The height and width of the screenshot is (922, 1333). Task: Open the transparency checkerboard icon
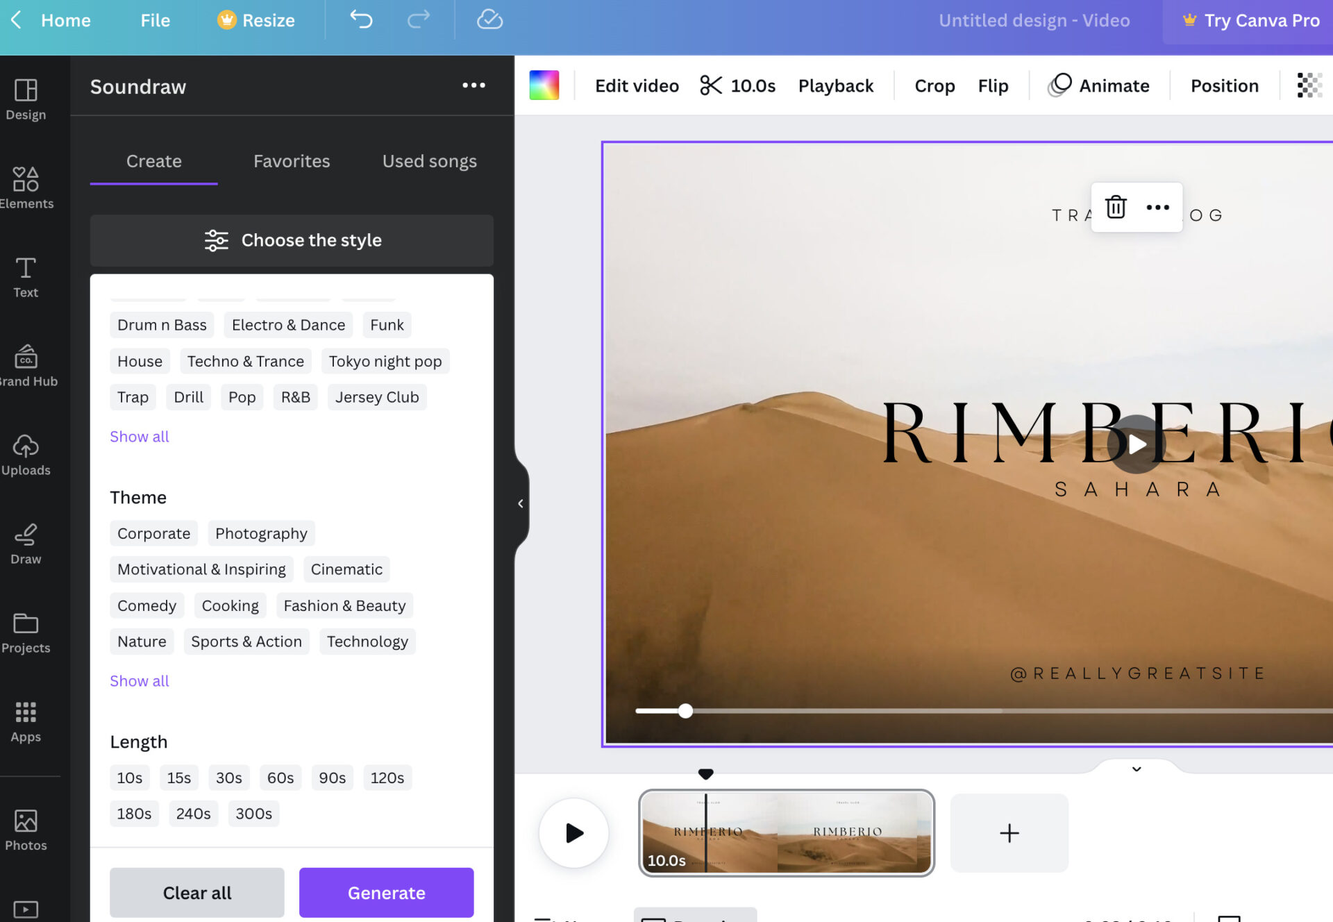pyautogui.click(x=1309, y=85)
